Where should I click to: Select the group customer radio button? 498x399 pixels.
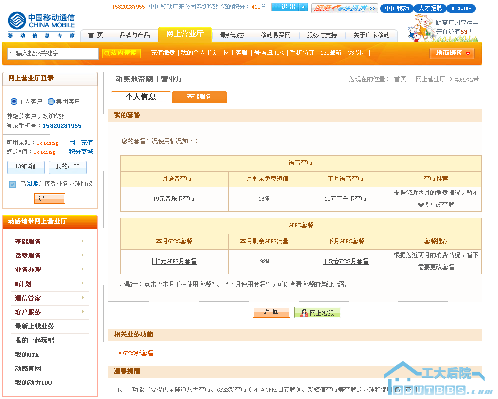click(51, 102)
